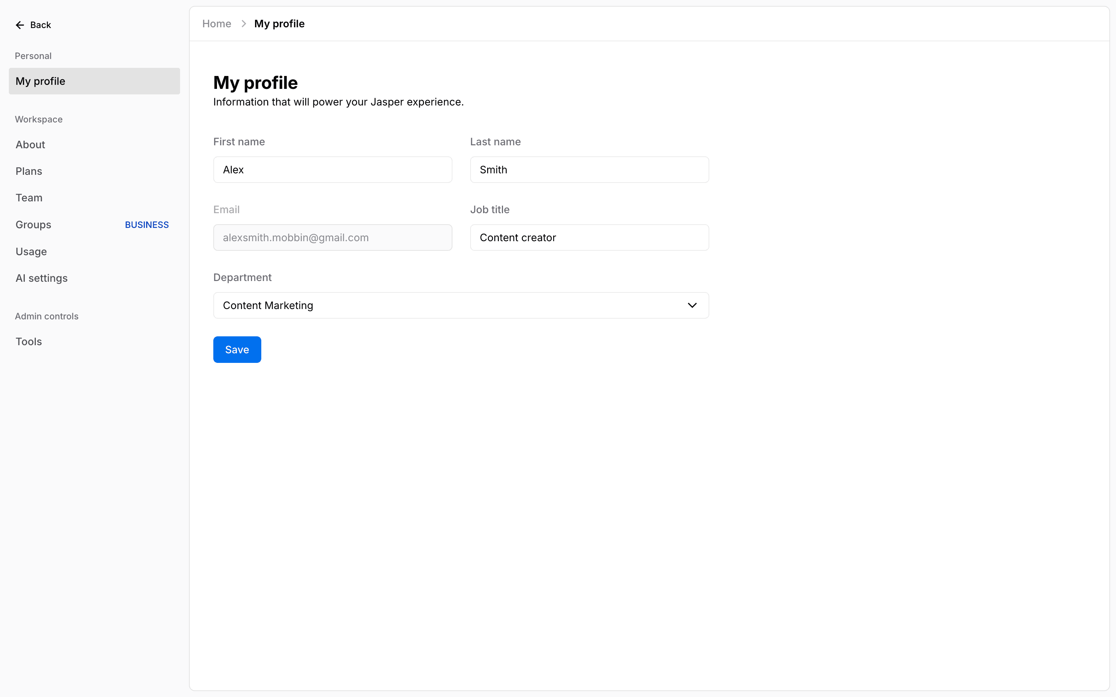Go to About workspace settings
The width and height of the screenshot is (1116, 697).
tap(30, 145)
